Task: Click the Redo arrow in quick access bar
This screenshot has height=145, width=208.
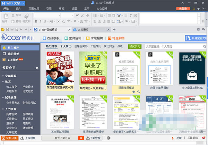Action: [26, 29]
